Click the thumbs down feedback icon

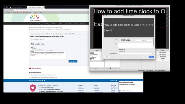coord(45,80)
